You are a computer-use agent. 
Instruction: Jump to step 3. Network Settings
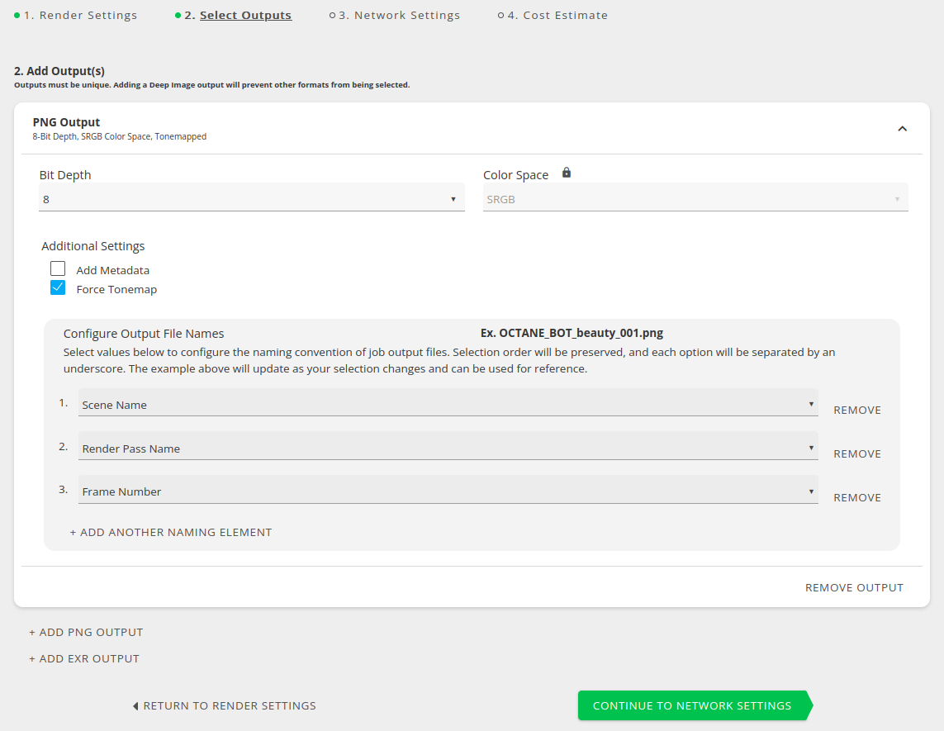click(394, 15)
